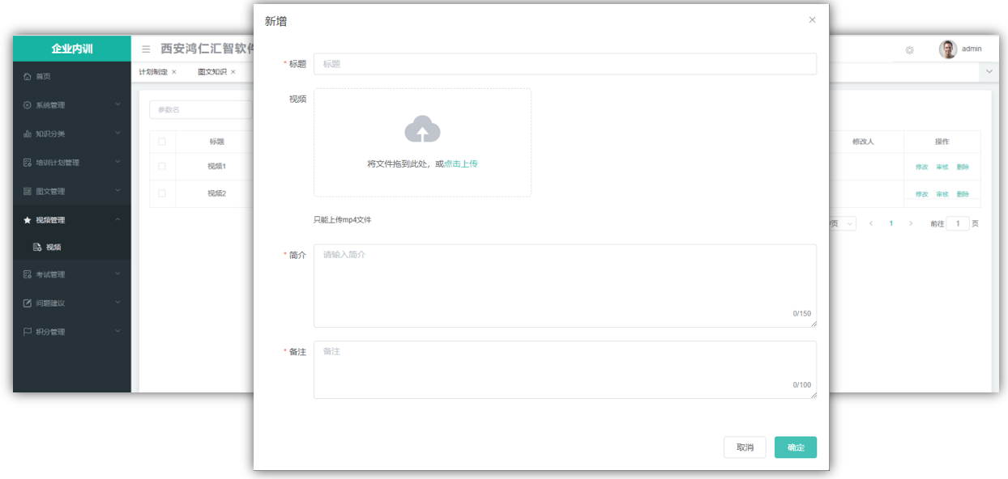Expand the 问题建议 menu chevron
The width and height of the screenshot is (1008, 479).
[117, 303]
